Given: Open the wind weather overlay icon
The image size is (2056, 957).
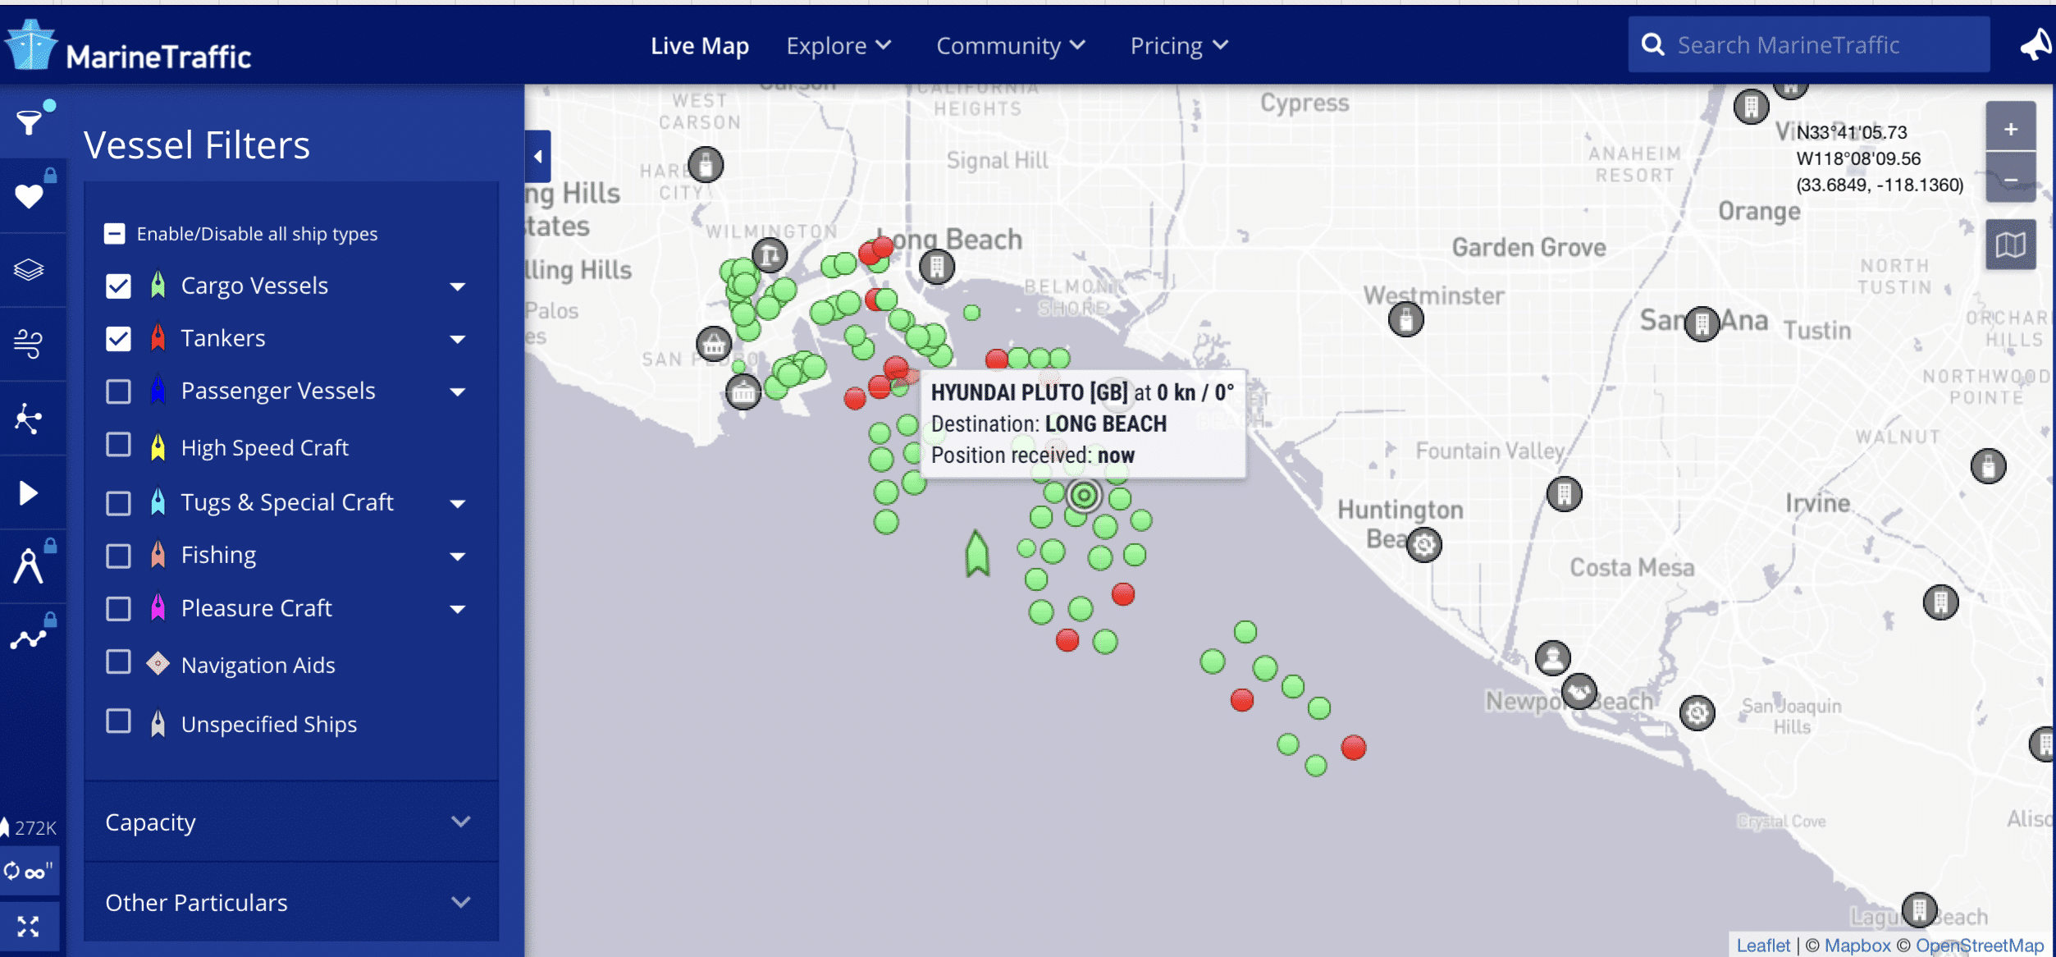Looking at the screenshot, I should pos(30,343).
